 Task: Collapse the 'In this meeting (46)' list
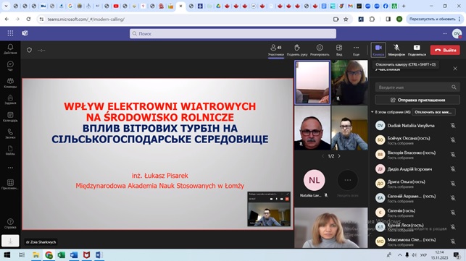coord(372,112)
